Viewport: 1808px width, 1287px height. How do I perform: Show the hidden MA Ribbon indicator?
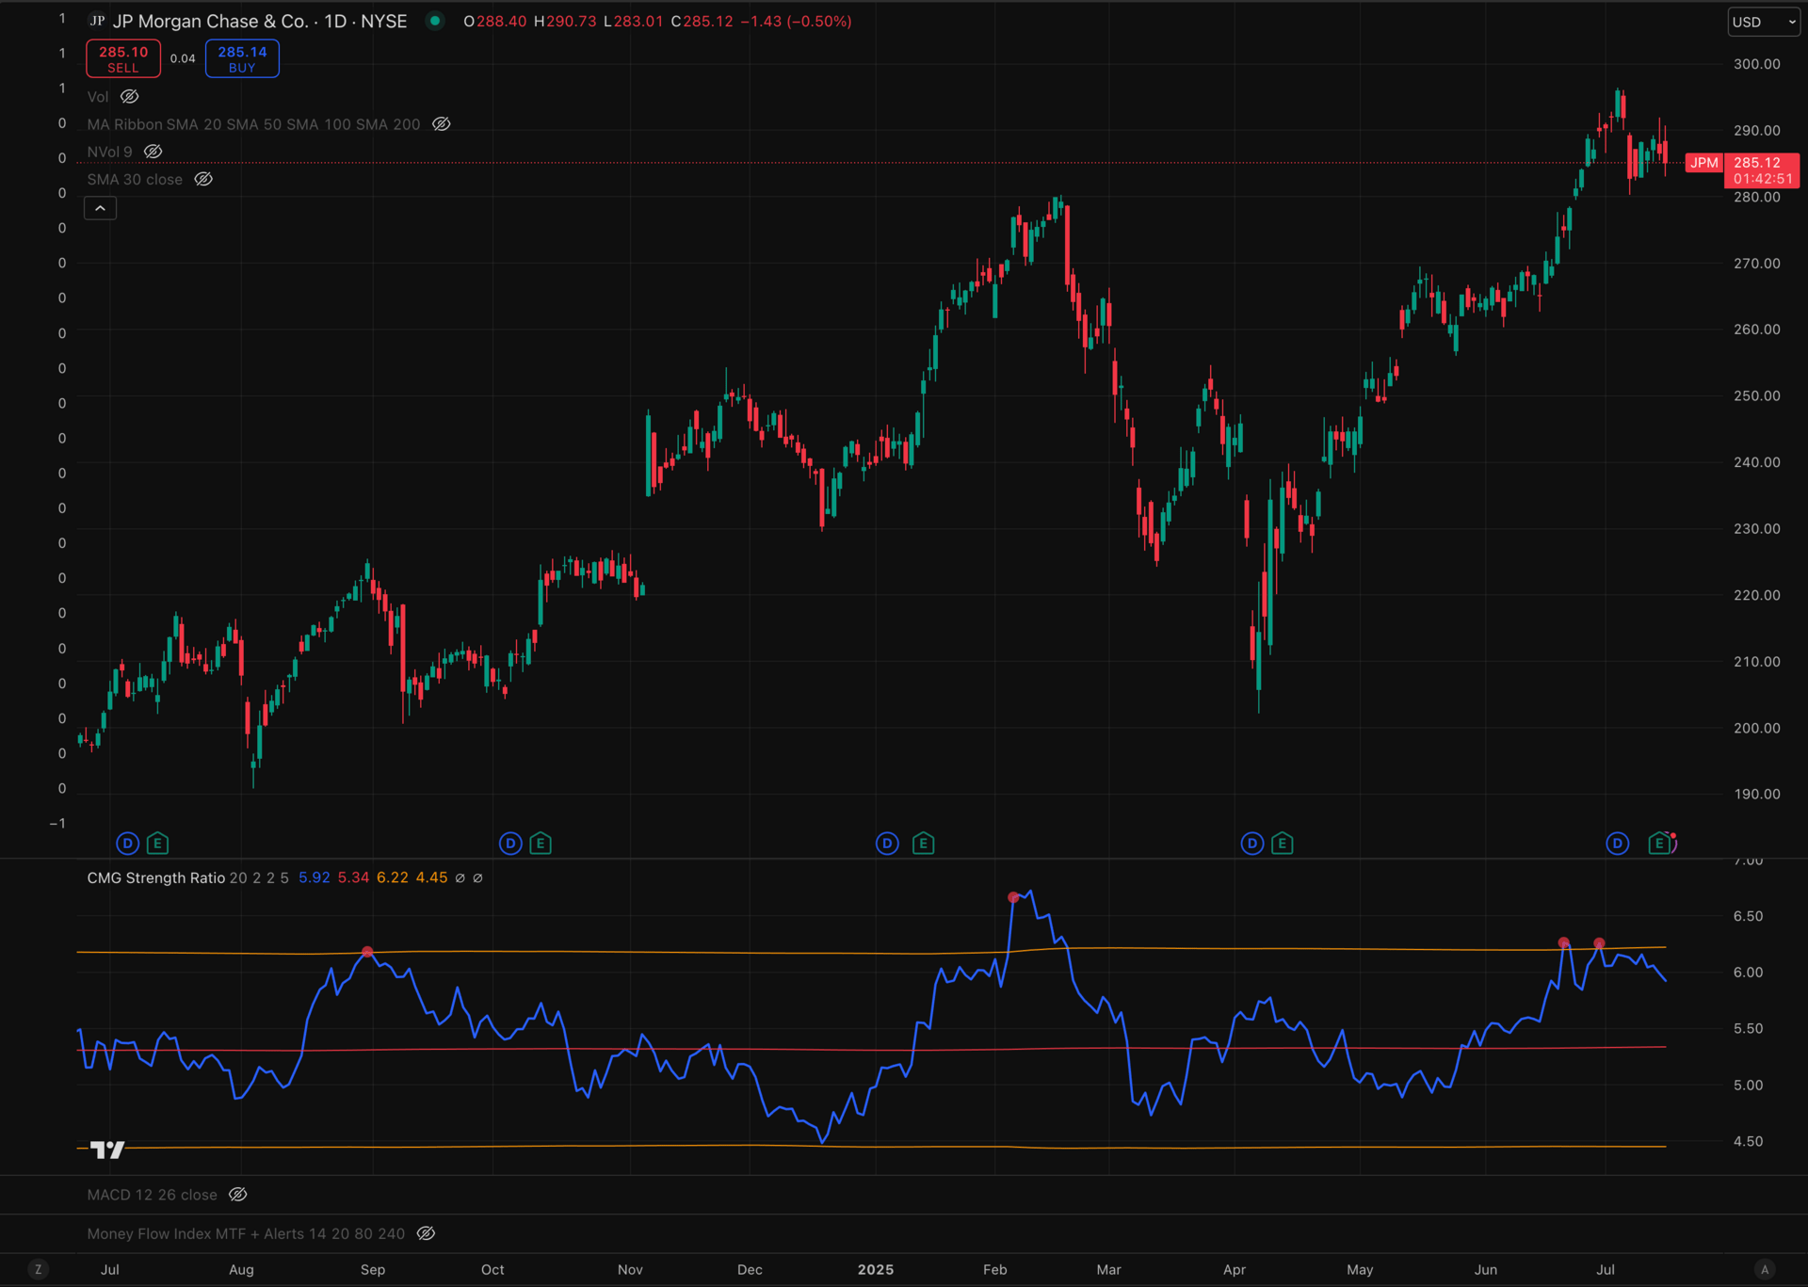[x=441, y=124]
